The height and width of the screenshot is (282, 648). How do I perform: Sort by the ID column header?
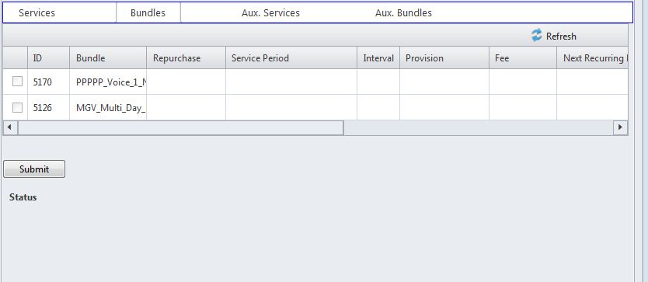click(48, 58)
